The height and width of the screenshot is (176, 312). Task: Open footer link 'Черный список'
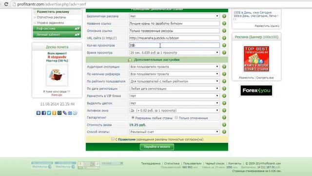[x=214, y=163]
